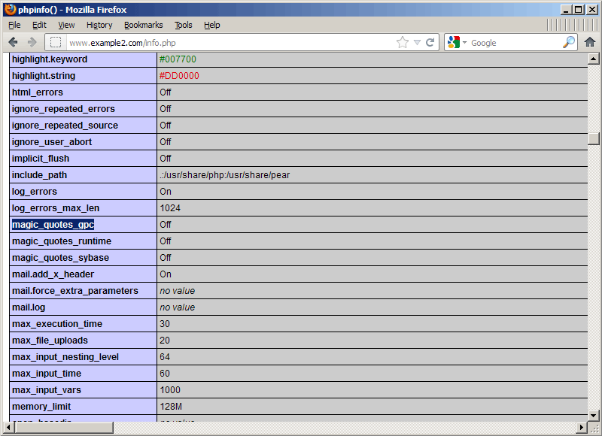Open the URL history dropdown arrow
The image size is (602, 436).
418,43
